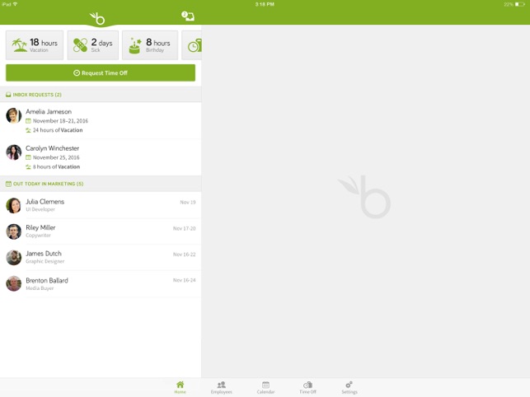Open Amelia Jameson's time off request
This screenshot has width=530, height=397.
point(101,120)
